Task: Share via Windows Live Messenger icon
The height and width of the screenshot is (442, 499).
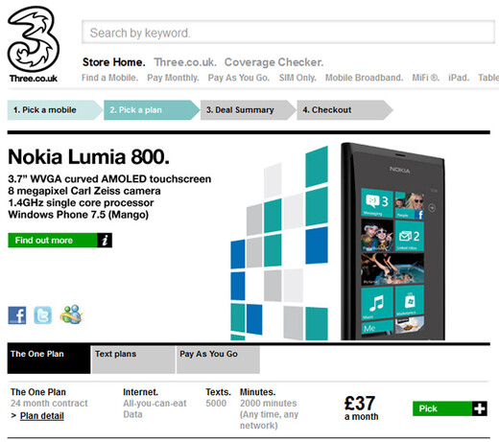Action: (71, 314)
